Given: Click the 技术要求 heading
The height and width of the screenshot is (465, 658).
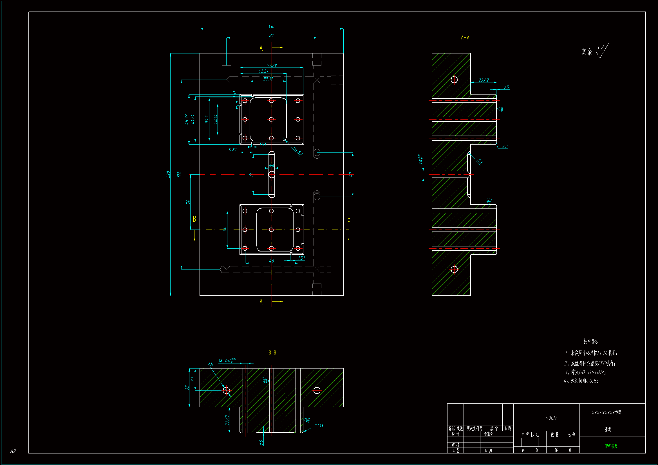Looking at the screenshot, I should coord(591,341).
